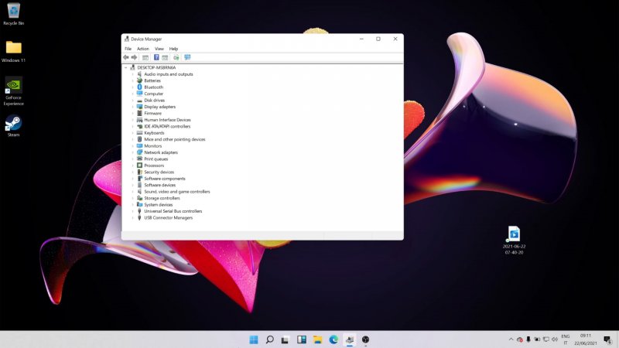
Task: Open the clock showing 09:11
Action: pyautogui.click(x=586, y=339)
